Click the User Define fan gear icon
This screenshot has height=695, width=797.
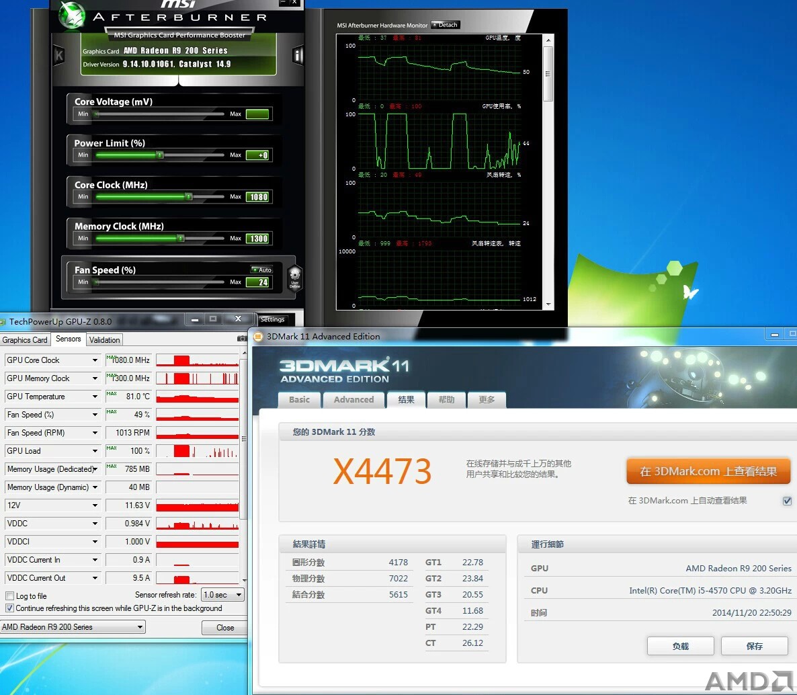tap(295, 278)
